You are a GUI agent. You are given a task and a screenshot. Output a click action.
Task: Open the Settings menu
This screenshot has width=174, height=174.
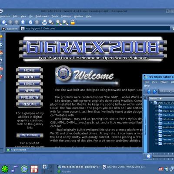click(x=66, y=16)
